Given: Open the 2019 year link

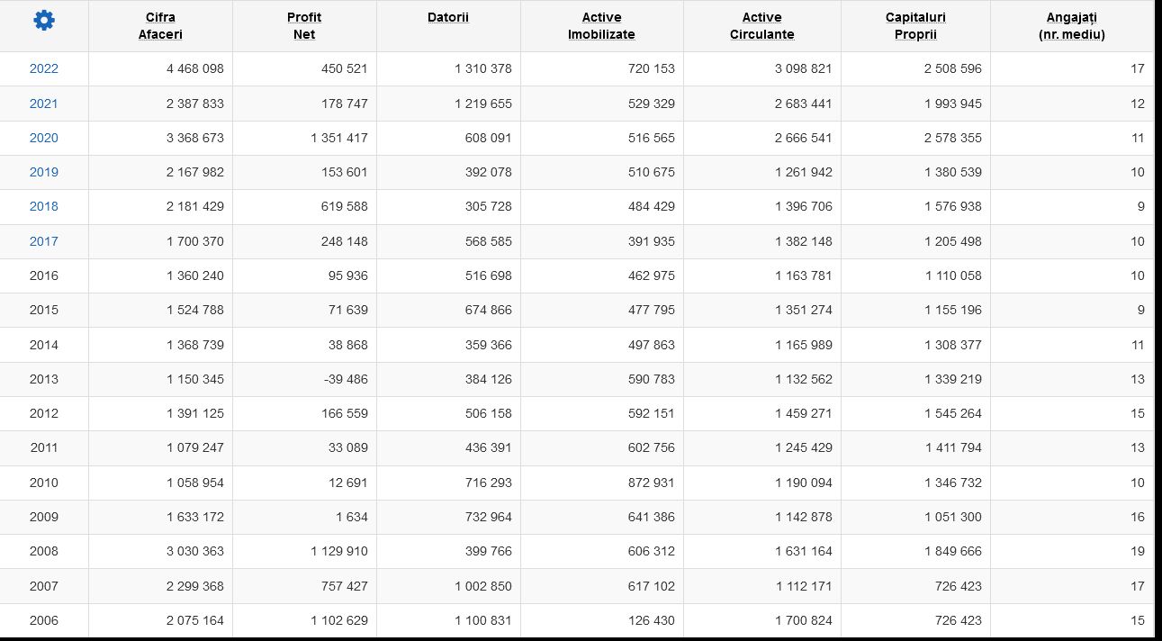Looking at the screenshot, I should (43, 172).
